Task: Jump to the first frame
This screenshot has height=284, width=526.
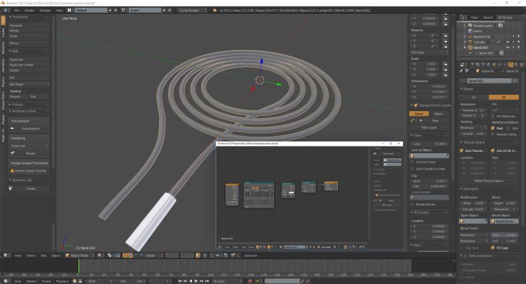Action: pyautogui.click(x=179, y=281)
